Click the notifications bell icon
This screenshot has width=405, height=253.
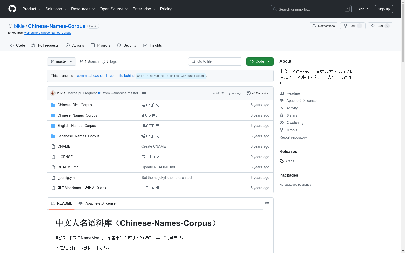[x=314, y=26]
